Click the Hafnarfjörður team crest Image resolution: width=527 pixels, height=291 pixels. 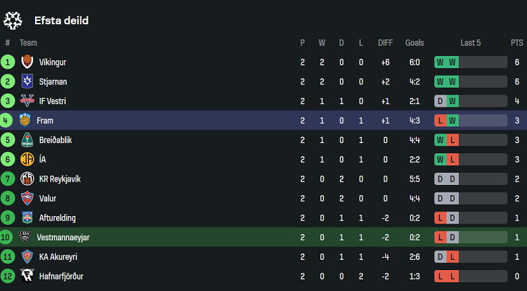tap(28, 276)
